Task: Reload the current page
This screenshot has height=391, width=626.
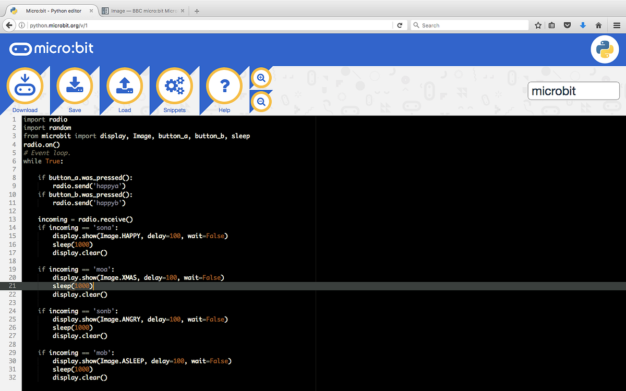Action: 399,25
